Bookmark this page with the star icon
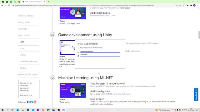This screenshot has width=200, height=112. tap(183, 6)
